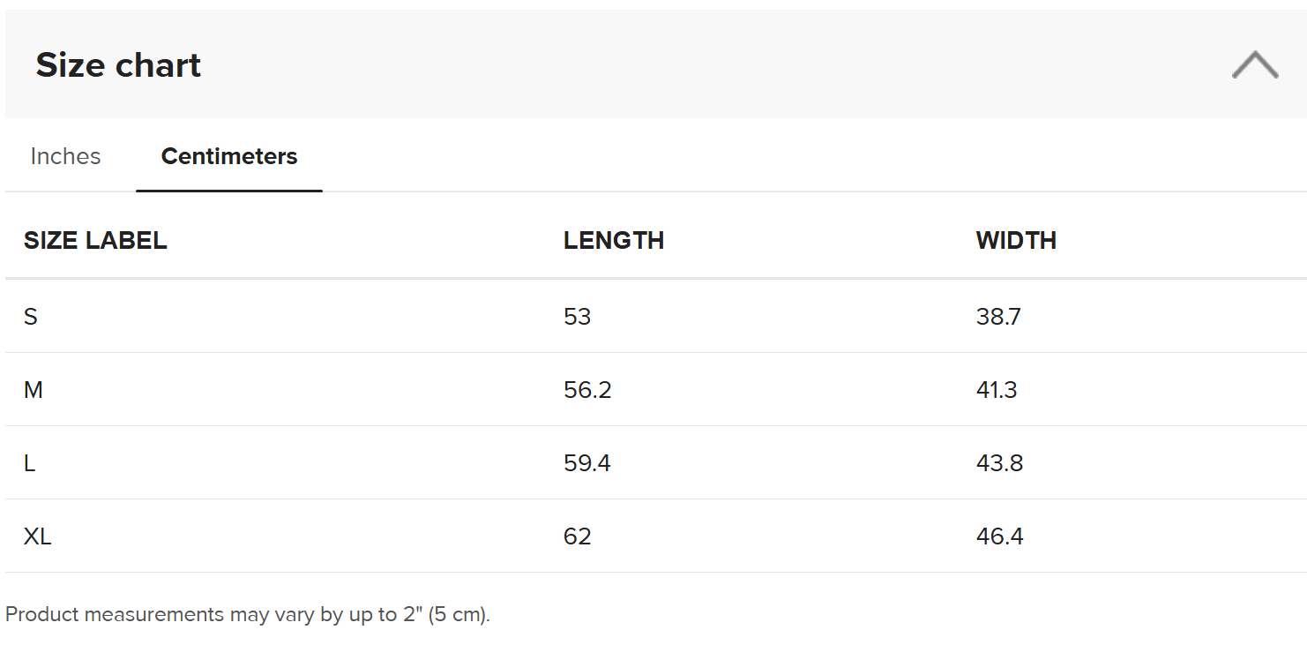Select the L size label row
Image resolution: width=1307 pixels, height=645 pixels.
pos(30,462)
